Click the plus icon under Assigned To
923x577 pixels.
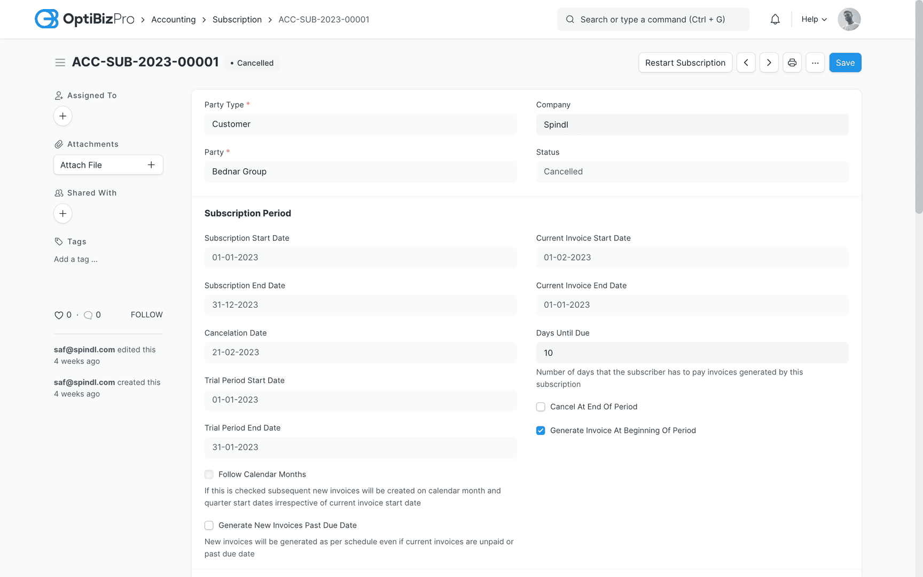click(62, 116)
